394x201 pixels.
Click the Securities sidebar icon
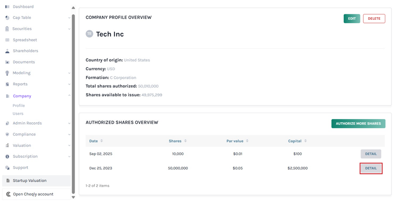coord(8,29)
